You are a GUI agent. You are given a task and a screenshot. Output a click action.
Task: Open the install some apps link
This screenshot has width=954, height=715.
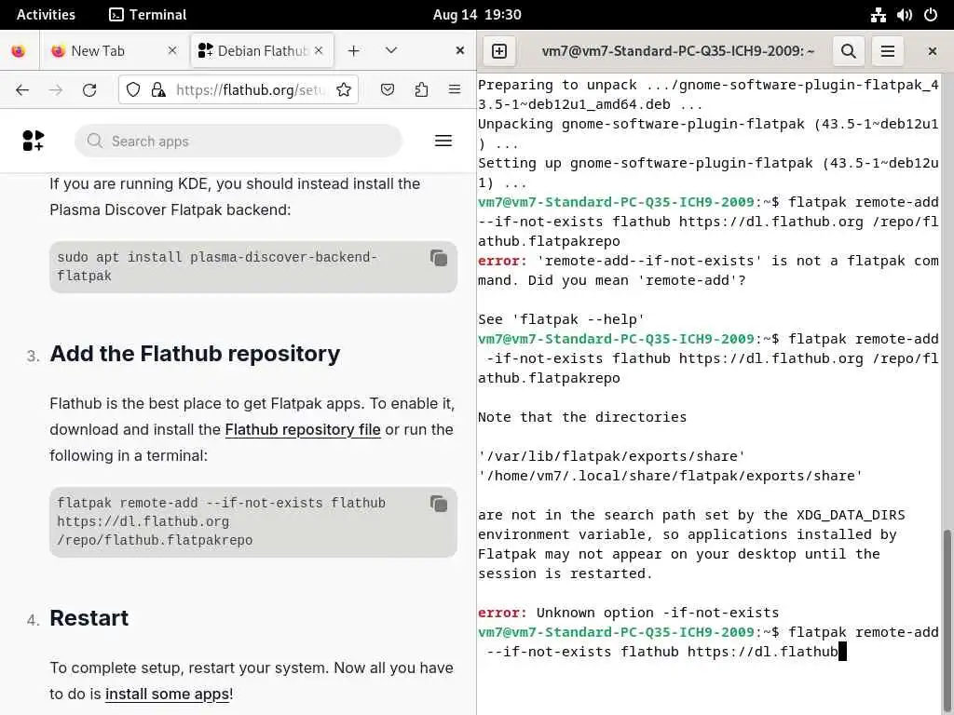click(x=168, y=694)
